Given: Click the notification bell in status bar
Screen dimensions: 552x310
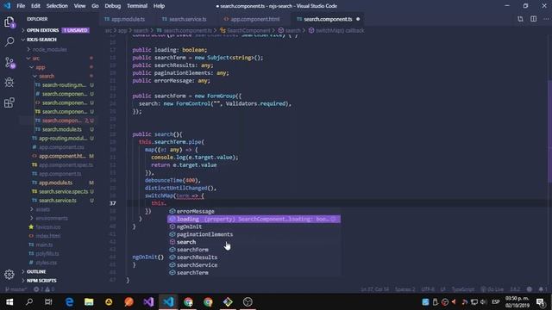Looking at the screenshot, I should tap(543, 289).
